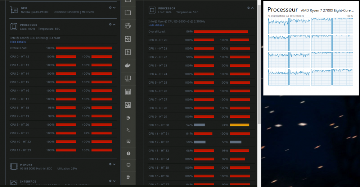This screenshot has height=187, width=360.
Task: Click the GPU card icon
Action: tap(14, 10)
